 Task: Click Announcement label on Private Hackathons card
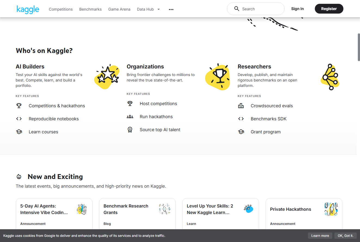pos(283,224)
